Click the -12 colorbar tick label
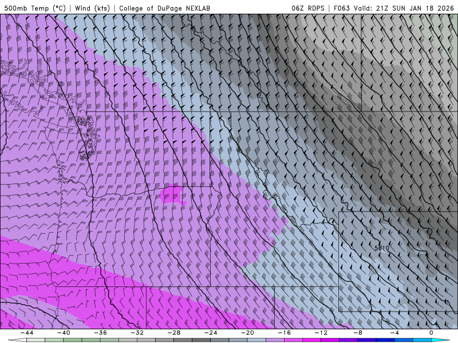 [x=321, y=333]
